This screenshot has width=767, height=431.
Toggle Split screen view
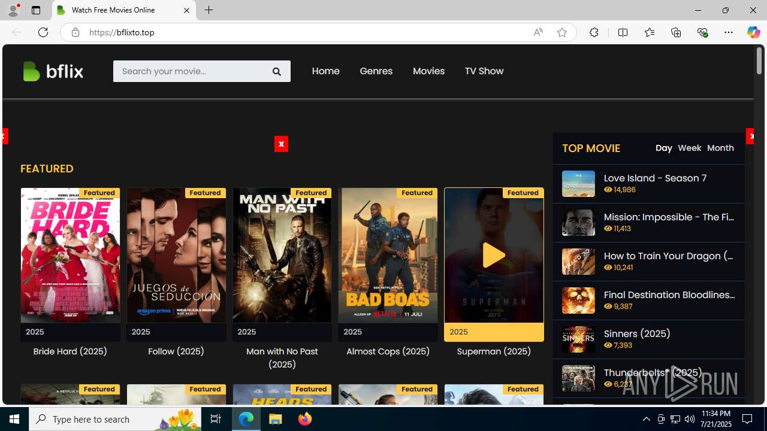click(623, 32)
